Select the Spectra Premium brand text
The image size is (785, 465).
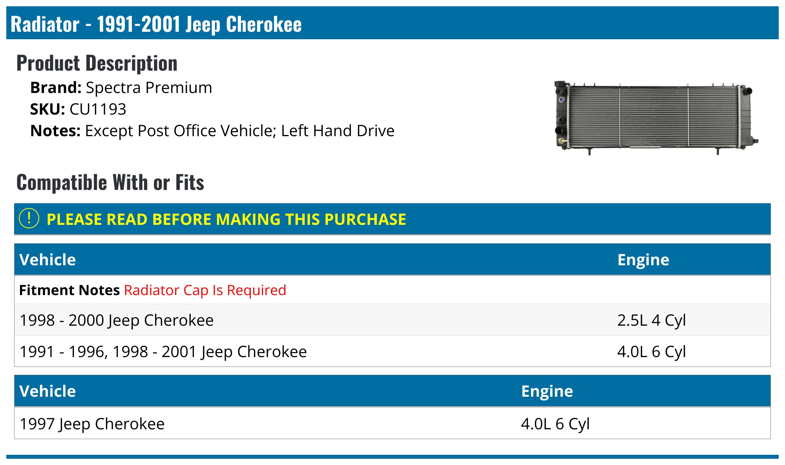point(149,88)
